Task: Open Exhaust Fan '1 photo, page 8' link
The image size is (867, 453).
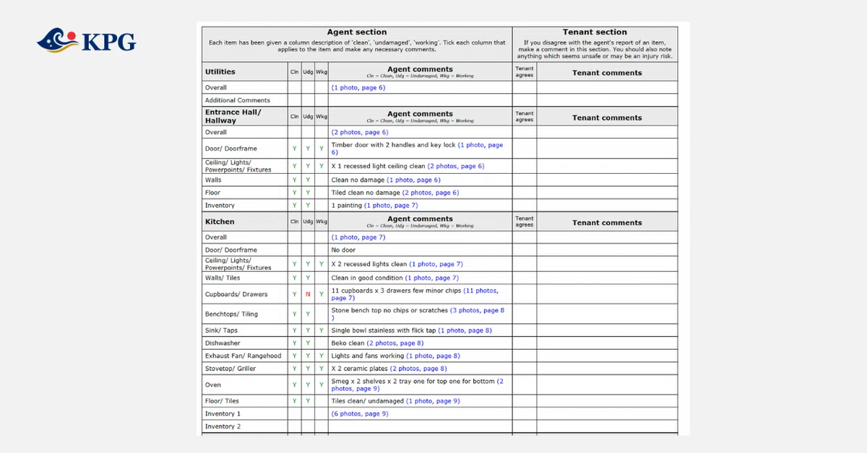Action: pos(433,356)
